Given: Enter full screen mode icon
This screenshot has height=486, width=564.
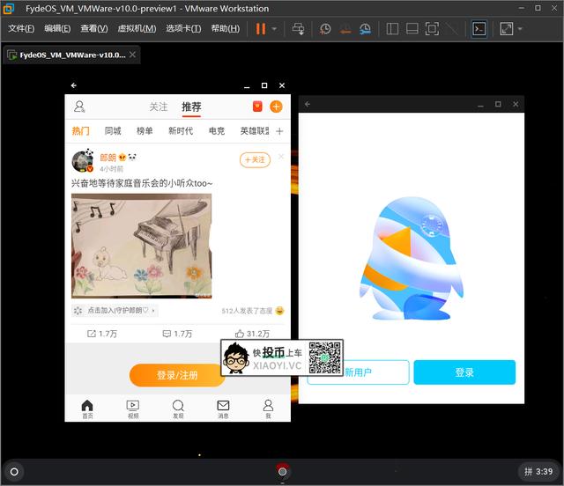Looking at the screenshot, I should point(432,29).
